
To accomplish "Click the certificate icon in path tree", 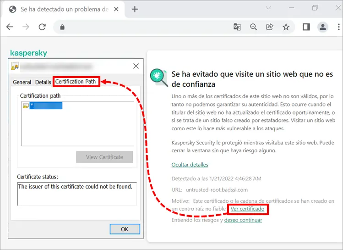I will tap(26, 106).
